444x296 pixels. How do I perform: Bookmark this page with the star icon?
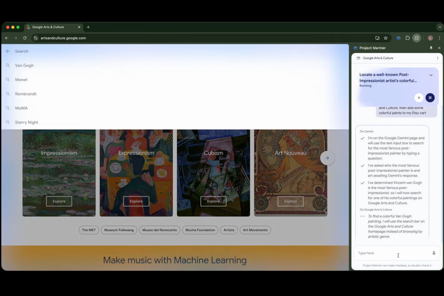tap(386, 38)
